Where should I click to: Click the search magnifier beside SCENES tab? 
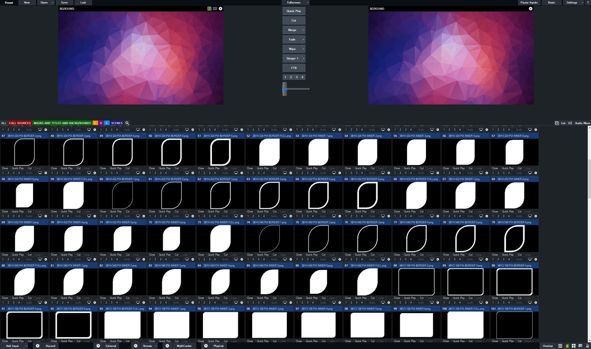(x=127, y=123)
